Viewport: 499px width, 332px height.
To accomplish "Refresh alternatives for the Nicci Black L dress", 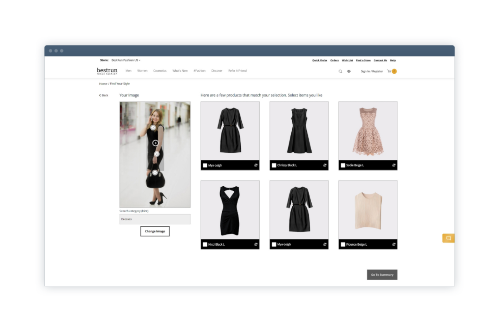I will click(x=256, y=245).
